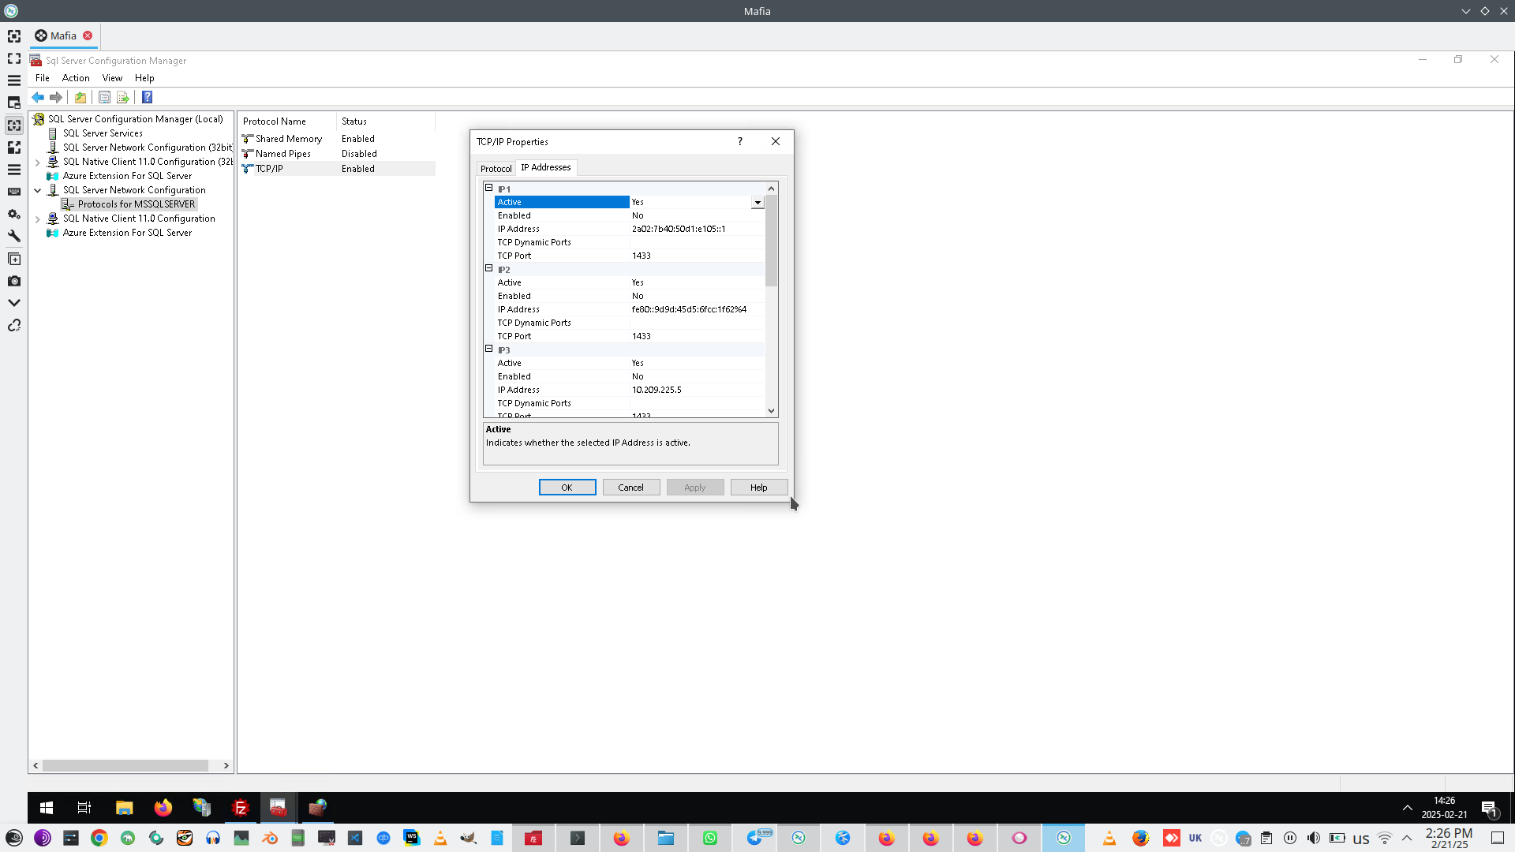Viewport: 1515px width, 852px height.
Task: Collapse the IP1 section in properties grid
Action: (489, 188)
